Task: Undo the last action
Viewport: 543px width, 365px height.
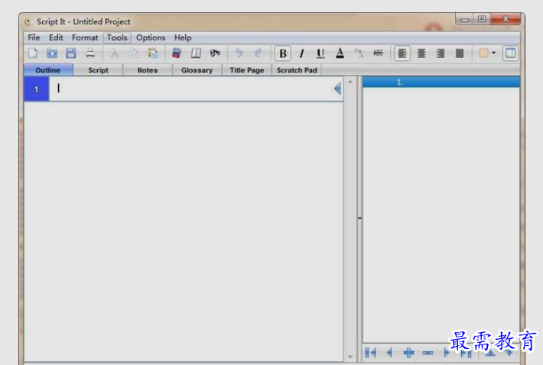Action: click(x=239, y=53)
